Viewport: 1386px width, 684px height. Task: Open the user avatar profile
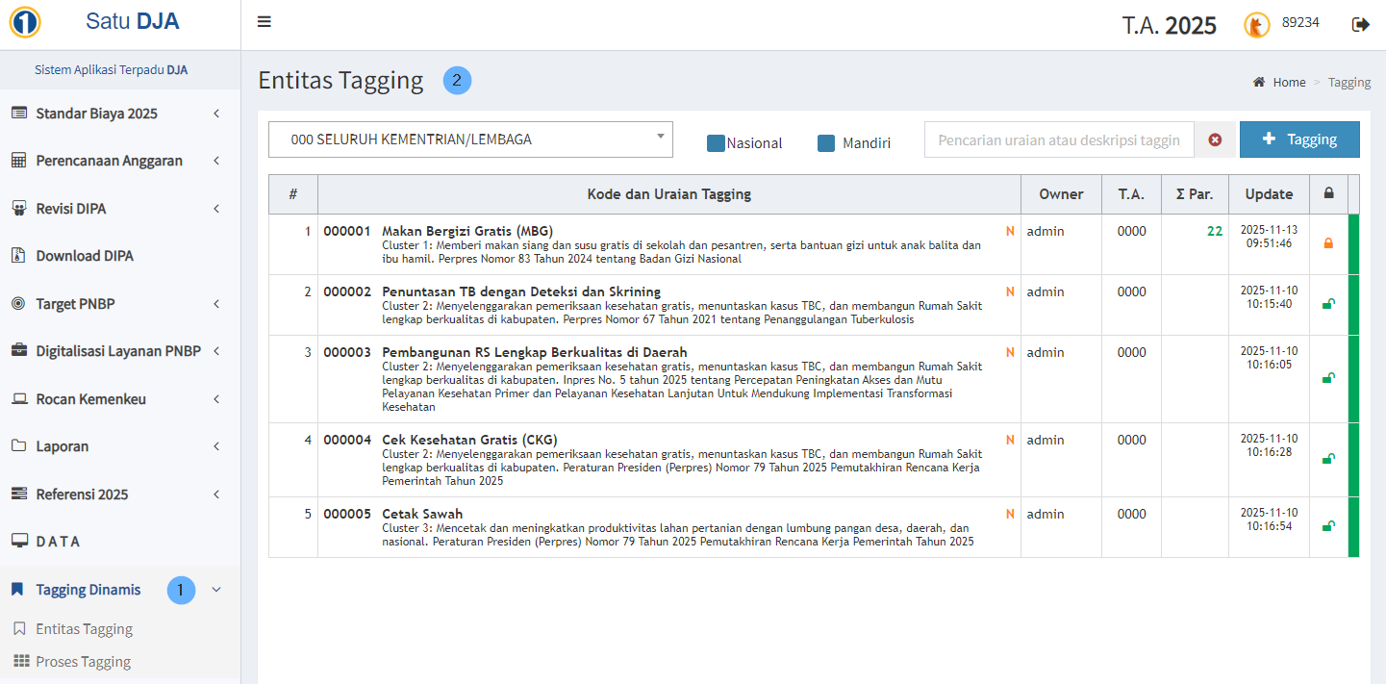1256,25
